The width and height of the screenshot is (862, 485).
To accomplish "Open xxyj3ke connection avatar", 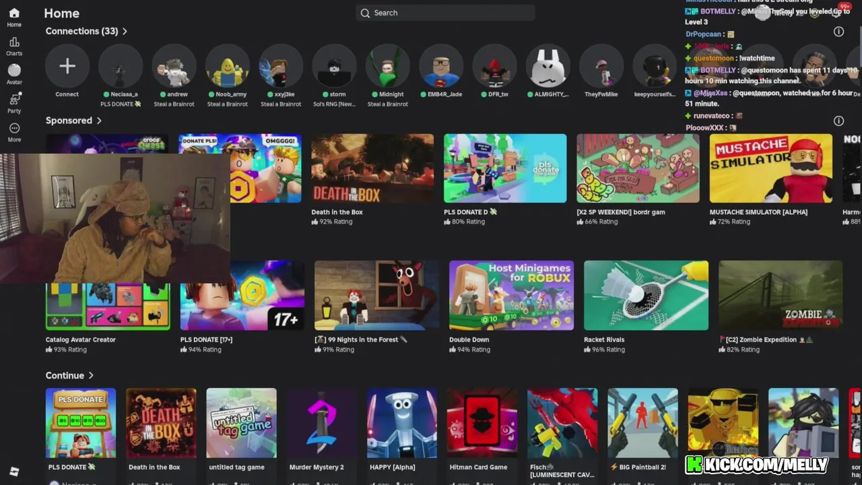I will pyautogui.click(x=281, y=66).
